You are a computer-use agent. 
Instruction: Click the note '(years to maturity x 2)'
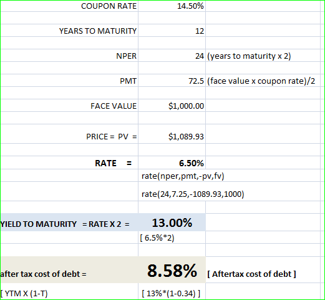tap(249, 56)
